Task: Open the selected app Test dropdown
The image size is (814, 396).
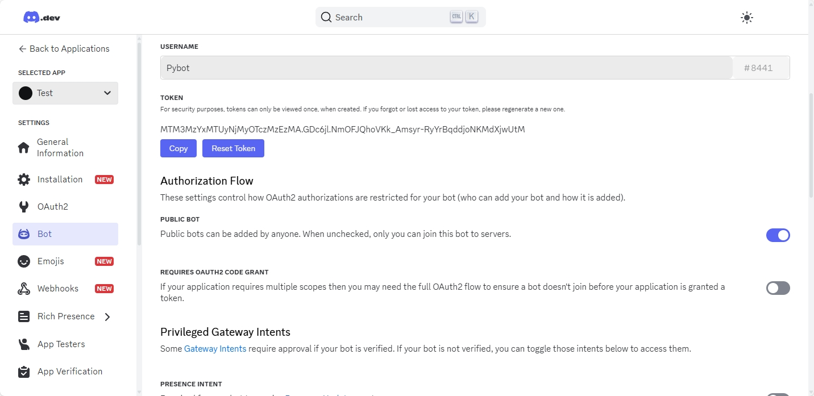Action: click(x=65, y=93)
